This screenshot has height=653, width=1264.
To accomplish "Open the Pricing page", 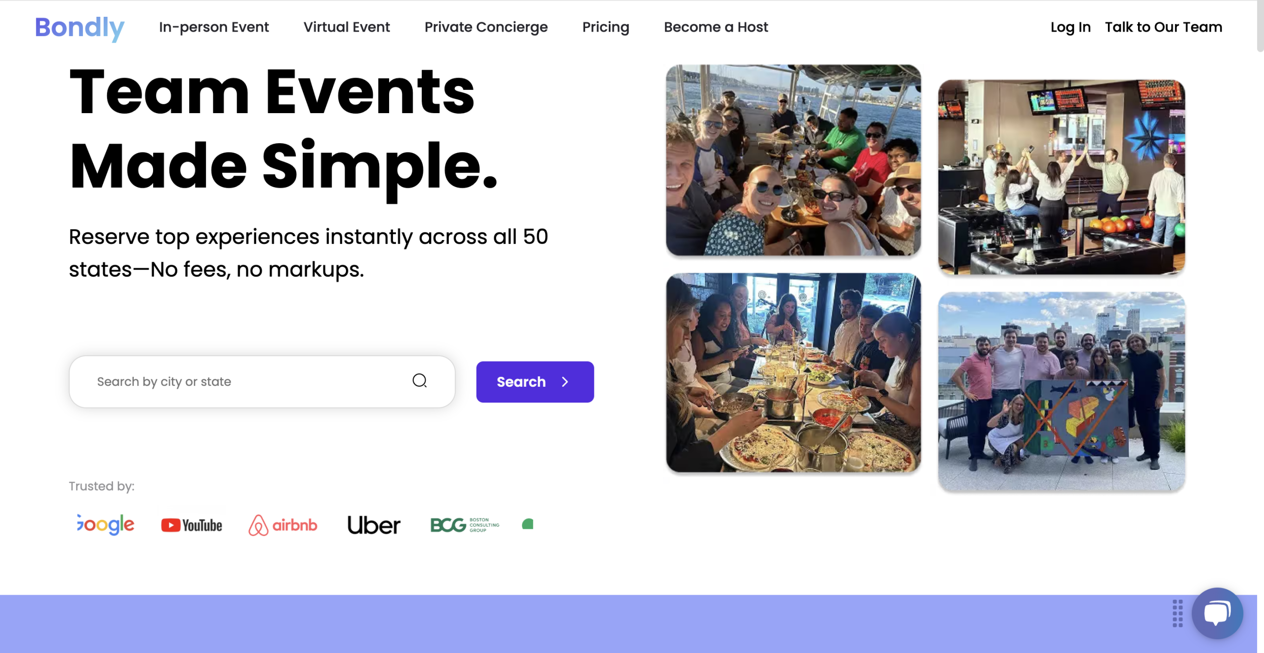I will tap(606, 27).
